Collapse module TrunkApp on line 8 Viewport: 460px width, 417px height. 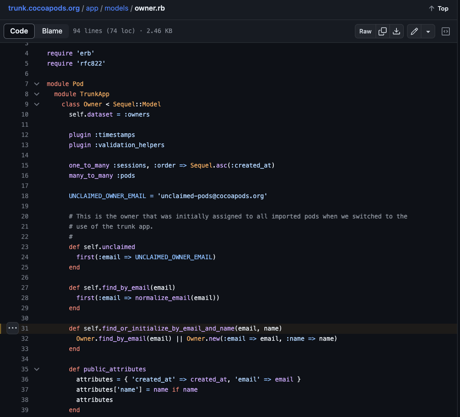click(x=37, y=94)
